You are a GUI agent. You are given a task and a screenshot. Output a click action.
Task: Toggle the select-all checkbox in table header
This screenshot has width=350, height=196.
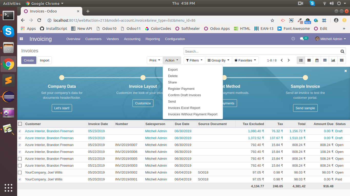[20, 124]
